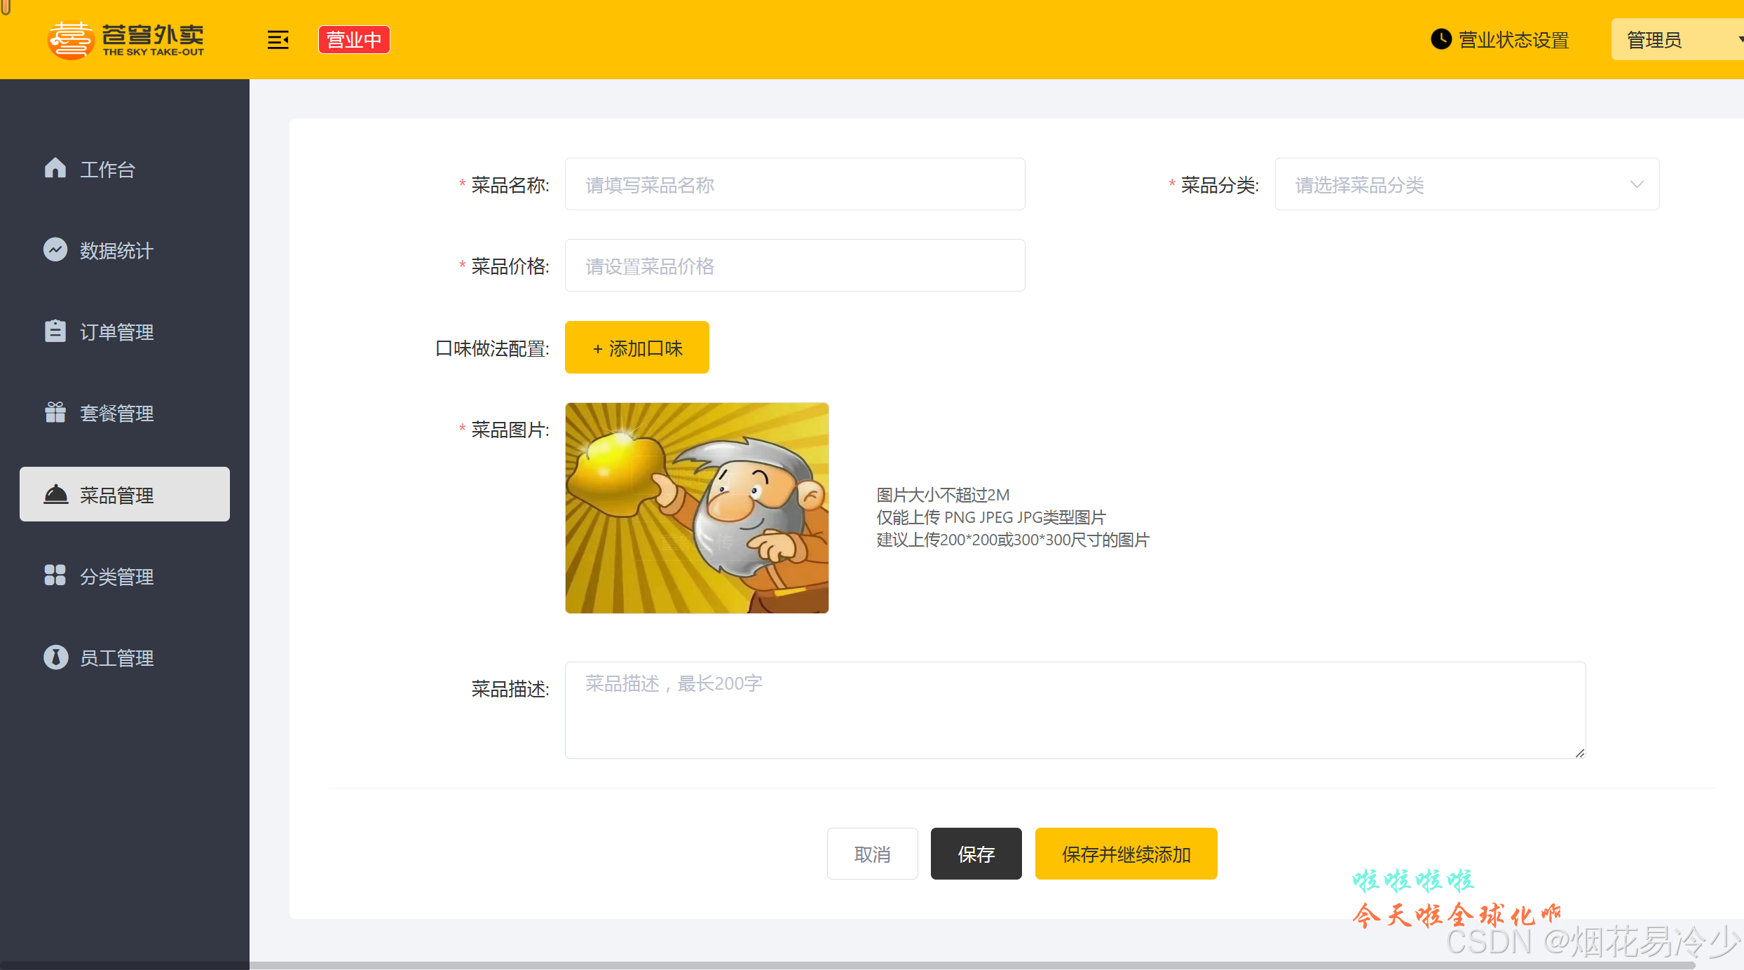Image resolution: width=1744 pixels, height=970 pixels.
Task: Click the 添加口味 button
Action: [636, 348]
